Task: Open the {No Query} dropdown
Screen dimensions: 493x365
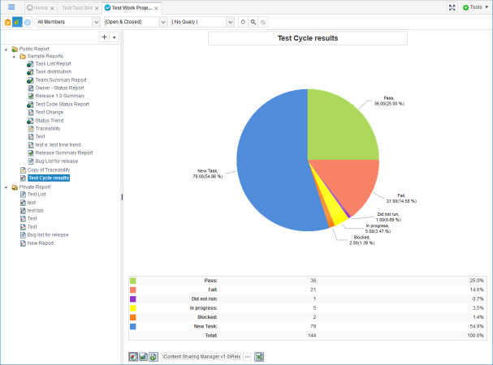Action: (x=202, y=22)
